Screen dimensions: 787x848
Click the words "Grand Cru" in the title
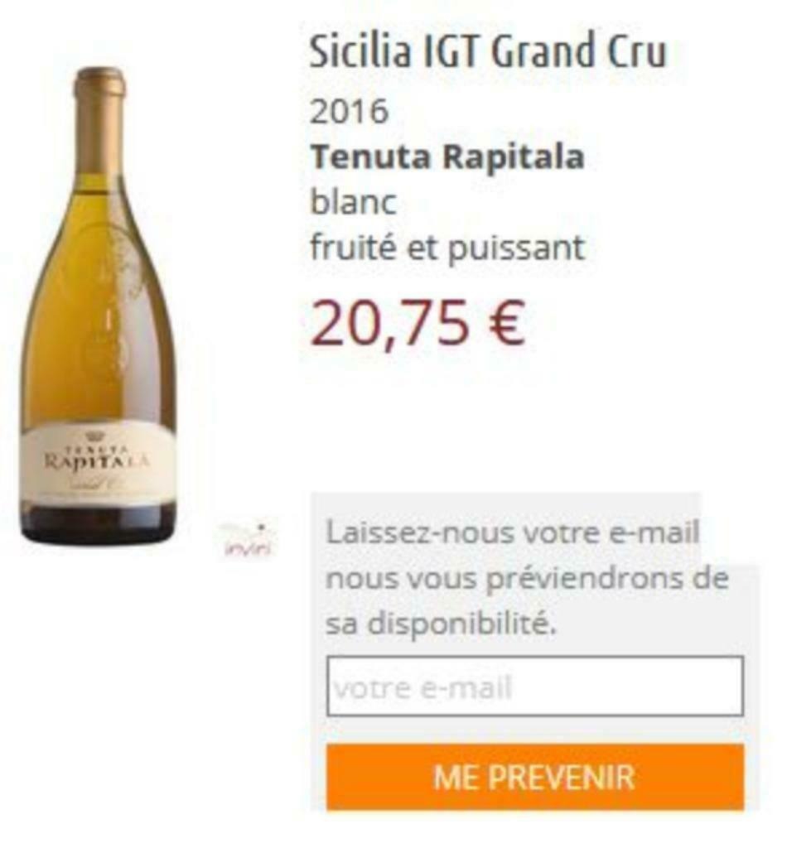(x=578, y=51)
